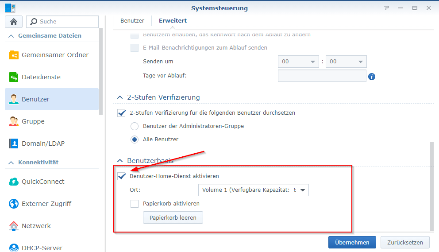Open the Ort volume dropdown
The width and height of the screenshot is (439, 252).
(x=253, y=190)
